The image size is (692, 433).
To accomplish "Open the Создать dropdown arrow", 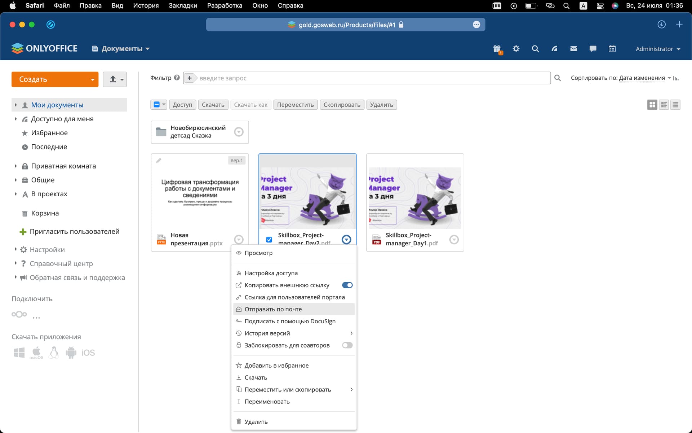I will coord(93,79).
